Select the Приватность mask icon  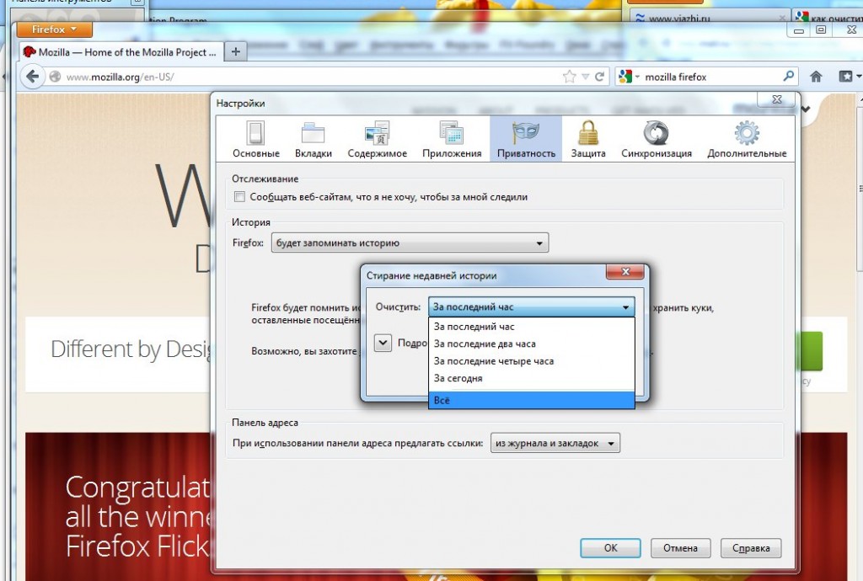point(526,133)
